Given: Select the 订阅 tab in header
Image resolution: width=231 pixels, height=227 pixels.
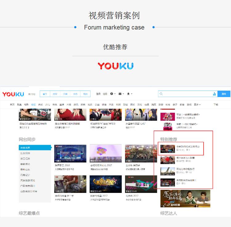Looking at the screenshot, I should 65,94.
